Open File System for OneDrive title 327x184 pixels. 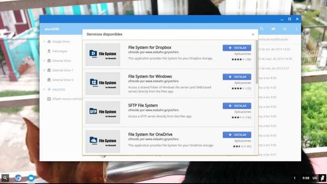[x=150, y=135]
